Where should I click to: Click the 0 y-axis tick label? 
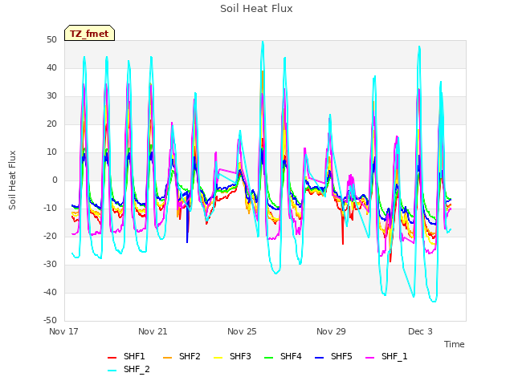[x=55, y=180]
